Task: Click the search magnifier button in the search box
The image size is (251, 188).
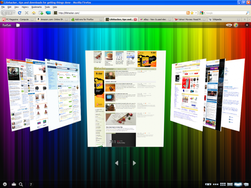Action: click(247, 13)
